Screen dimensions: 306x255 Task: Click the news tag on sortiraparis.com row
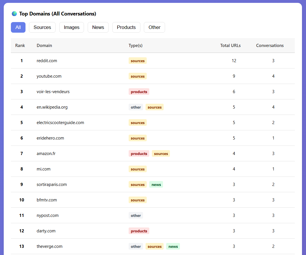click(156, 185)
